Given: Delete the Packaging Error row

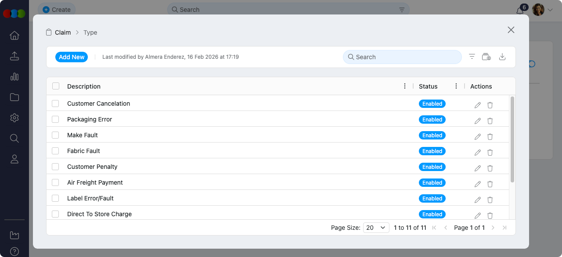Looking at the screenshot, I should pos(490,121).
